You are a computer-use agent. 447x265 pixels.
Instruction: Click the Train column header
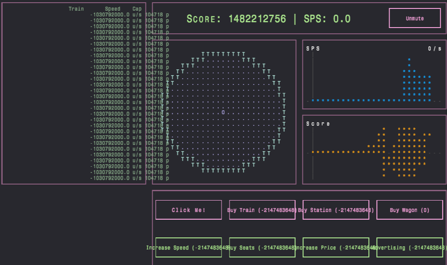tap(76, 9)
